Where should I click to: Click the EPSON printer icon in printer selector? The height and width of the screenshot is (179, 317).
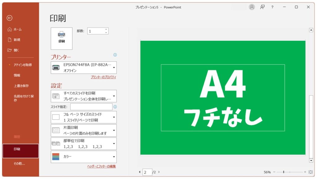56,67
